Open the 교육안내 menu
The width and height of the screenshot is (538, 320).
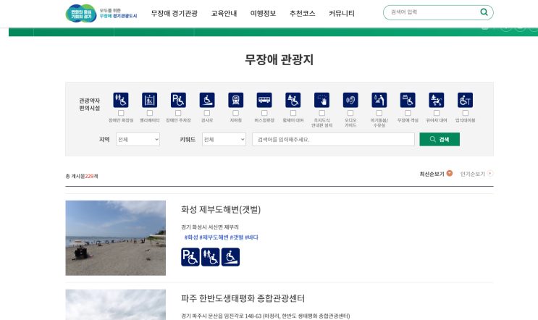coord(224,13)
